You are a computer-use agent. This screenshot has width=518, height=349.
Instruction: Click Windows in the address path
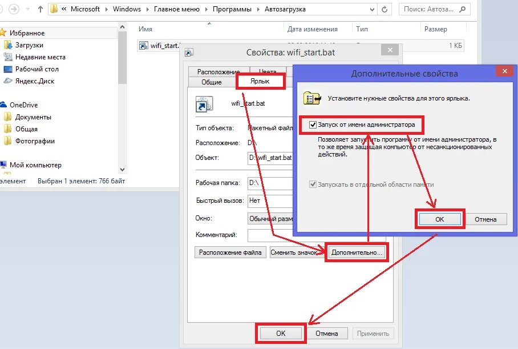pyautogui.click(x=127, y=9)
